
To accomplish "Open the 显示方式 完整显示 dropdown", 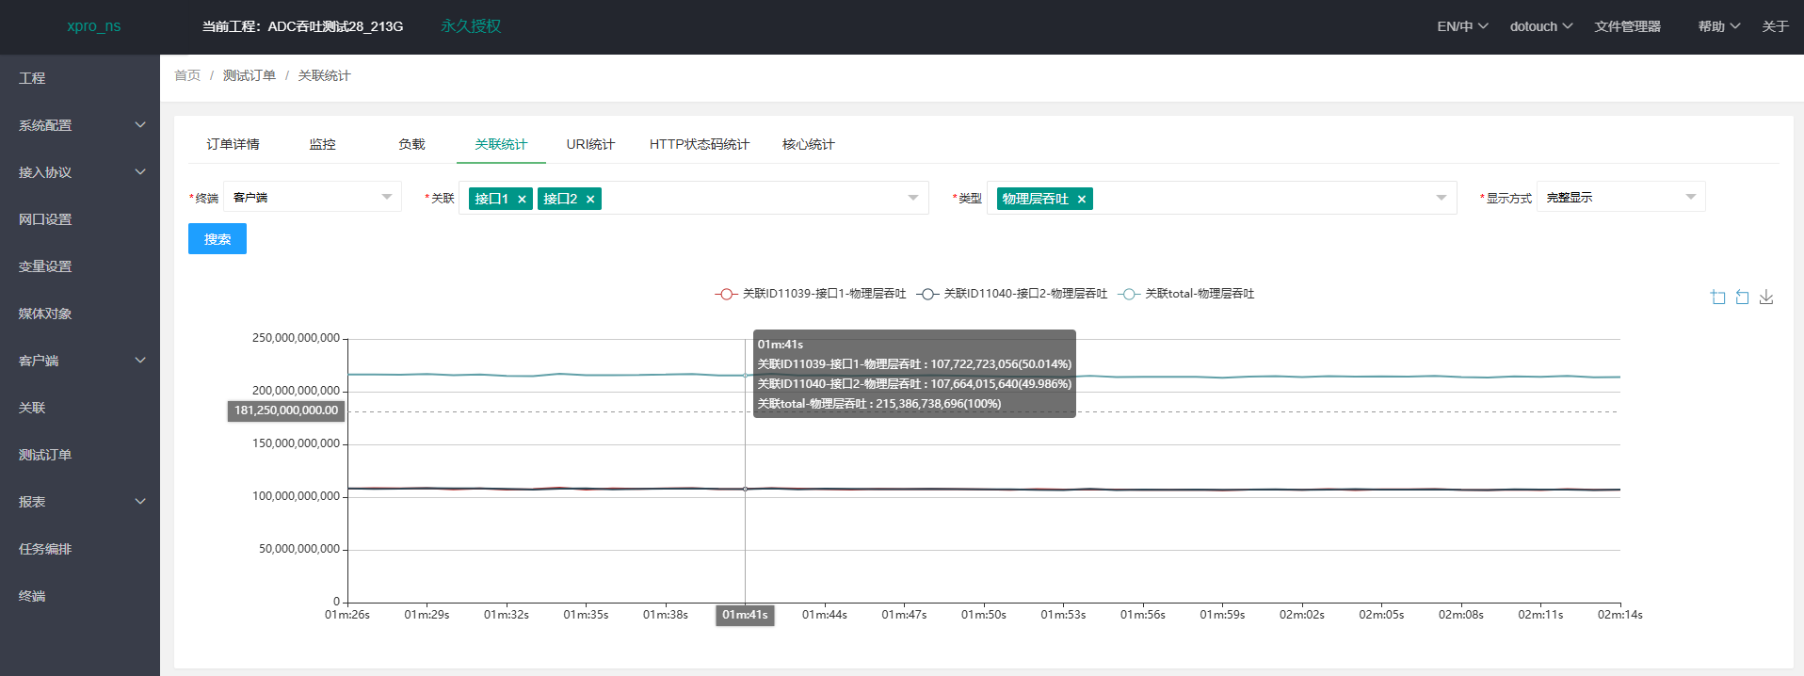I will coord(1620,197).
